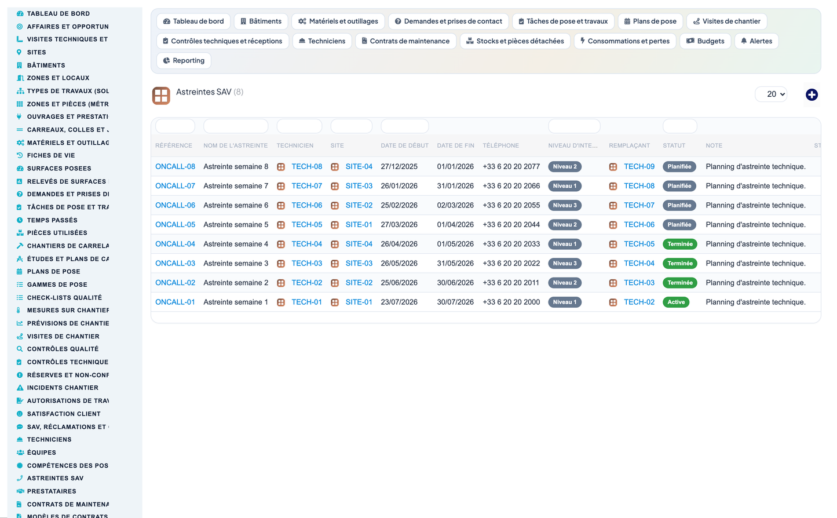Open the Contrats de maintenance tab
Image resolution: width=837 pixels, height=518 pixels.
click(405, 41)
